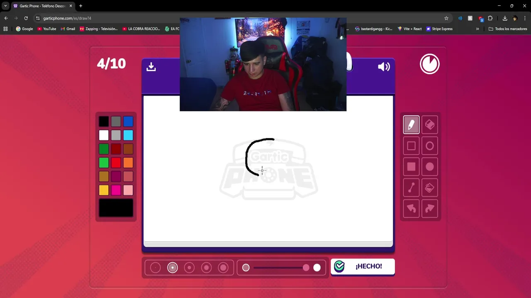Open the Zapping Televisión bookmark
The height and width of the screenshot is (298, 531).
(x=98, y=29)
